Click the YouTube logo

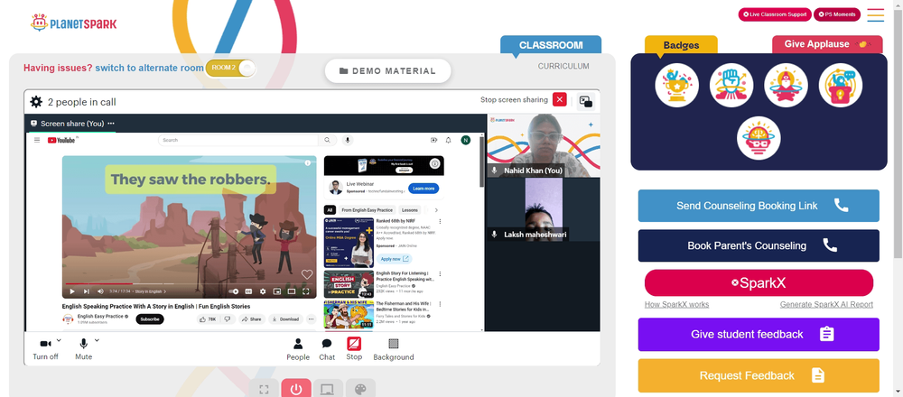61,140
